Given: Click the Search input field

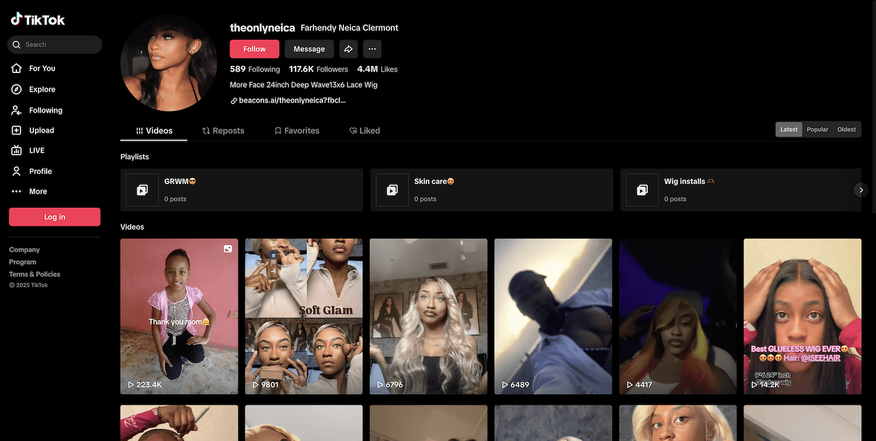Looking at the screenshot, I should (58, 44).
